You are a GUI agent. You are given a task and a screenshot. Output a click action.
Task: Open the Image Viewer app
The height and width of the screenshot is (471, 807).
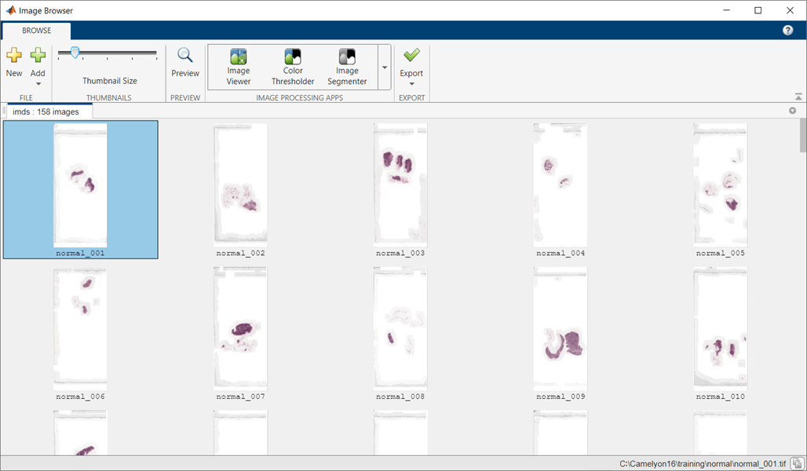click(238, 66)
